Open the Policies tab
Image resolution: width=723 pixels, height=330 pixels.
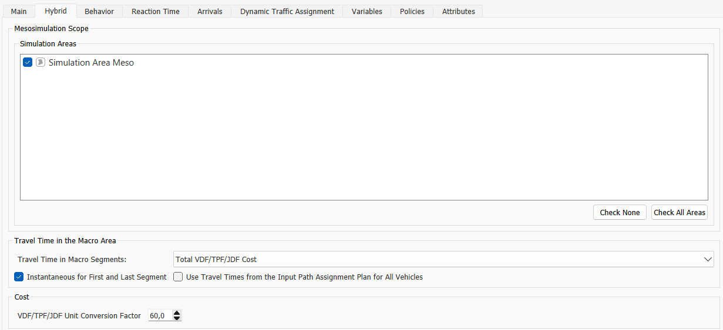[x=412, y=11]
